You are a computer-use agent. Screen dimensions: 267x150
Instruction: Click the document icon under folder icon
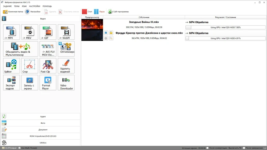click(x=111, y=38)
